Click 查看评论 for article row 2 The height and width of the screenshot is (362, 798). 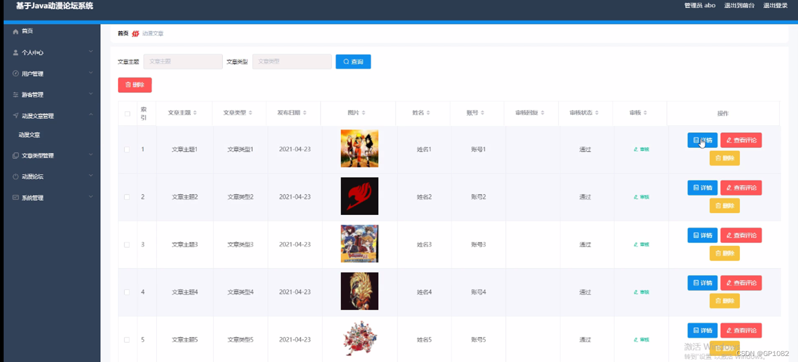click(741, 187)
